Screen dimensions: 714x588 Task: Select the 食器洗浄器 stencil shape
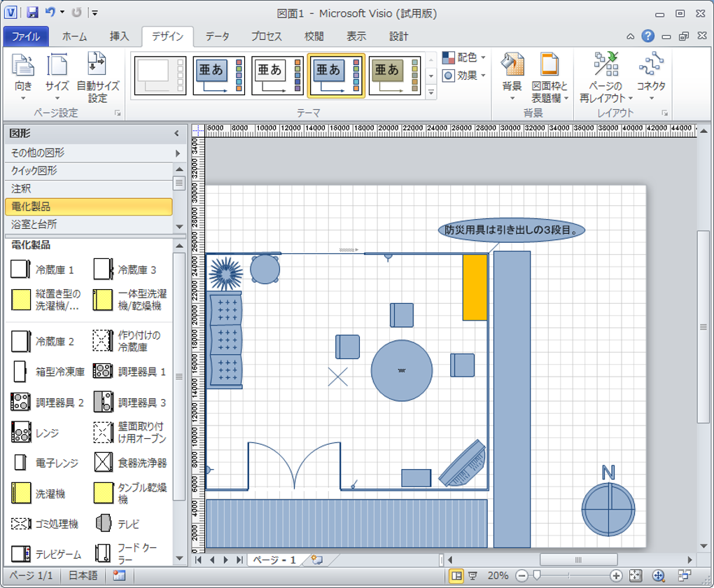tap(129, 463)
